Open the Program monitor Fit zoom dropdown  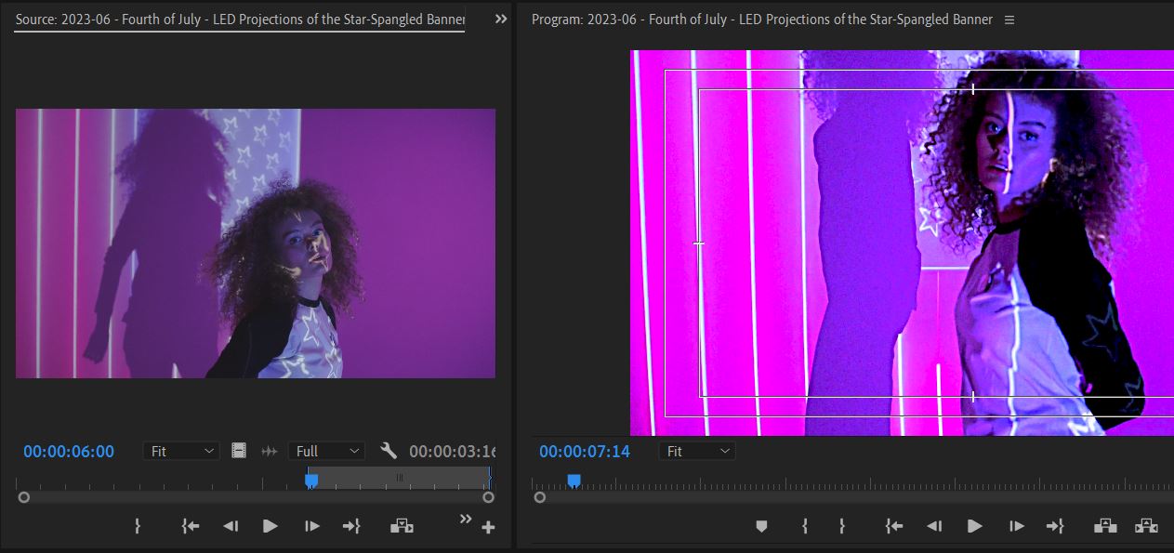tap(697, 451)
